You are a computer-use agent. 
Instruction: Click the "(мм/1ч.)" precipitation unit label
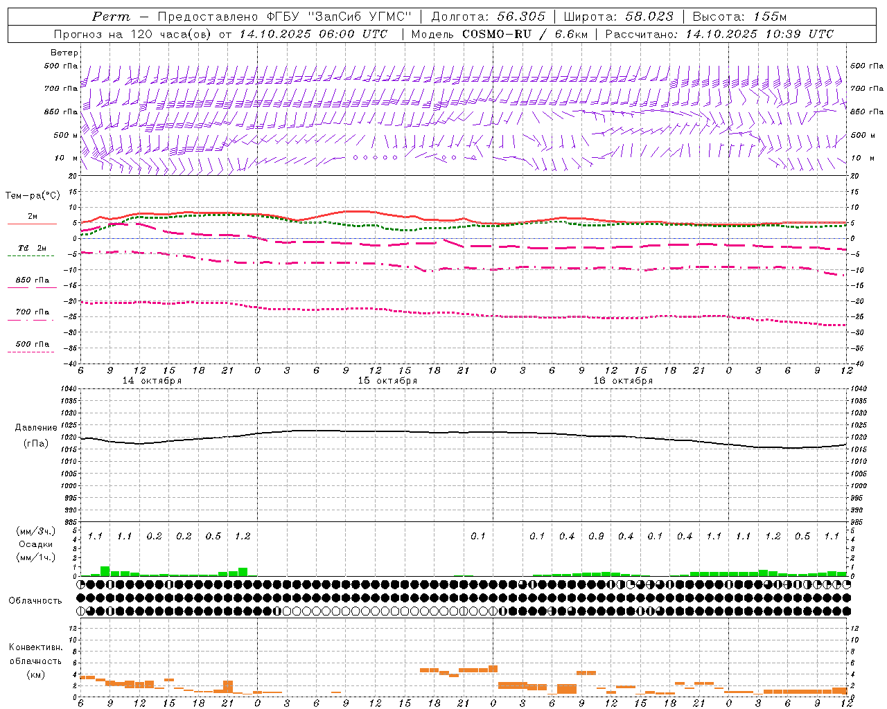36,557
